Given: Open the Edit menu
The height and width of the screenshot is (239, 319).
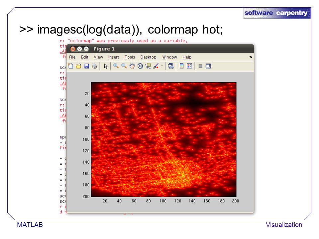Looking at the screenshot, I should point(84,57).
